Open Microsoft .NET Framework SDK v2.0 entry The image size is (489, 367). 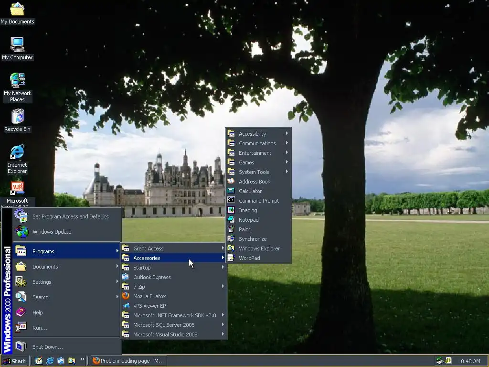174,315
